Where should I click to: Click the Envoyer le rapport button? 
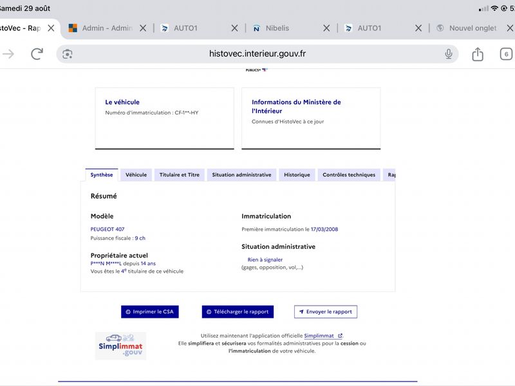(x=326, y=311)
